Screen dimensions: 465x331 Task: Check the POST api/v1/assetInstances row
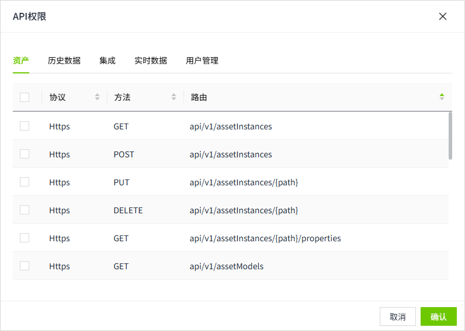click(25, 154)
